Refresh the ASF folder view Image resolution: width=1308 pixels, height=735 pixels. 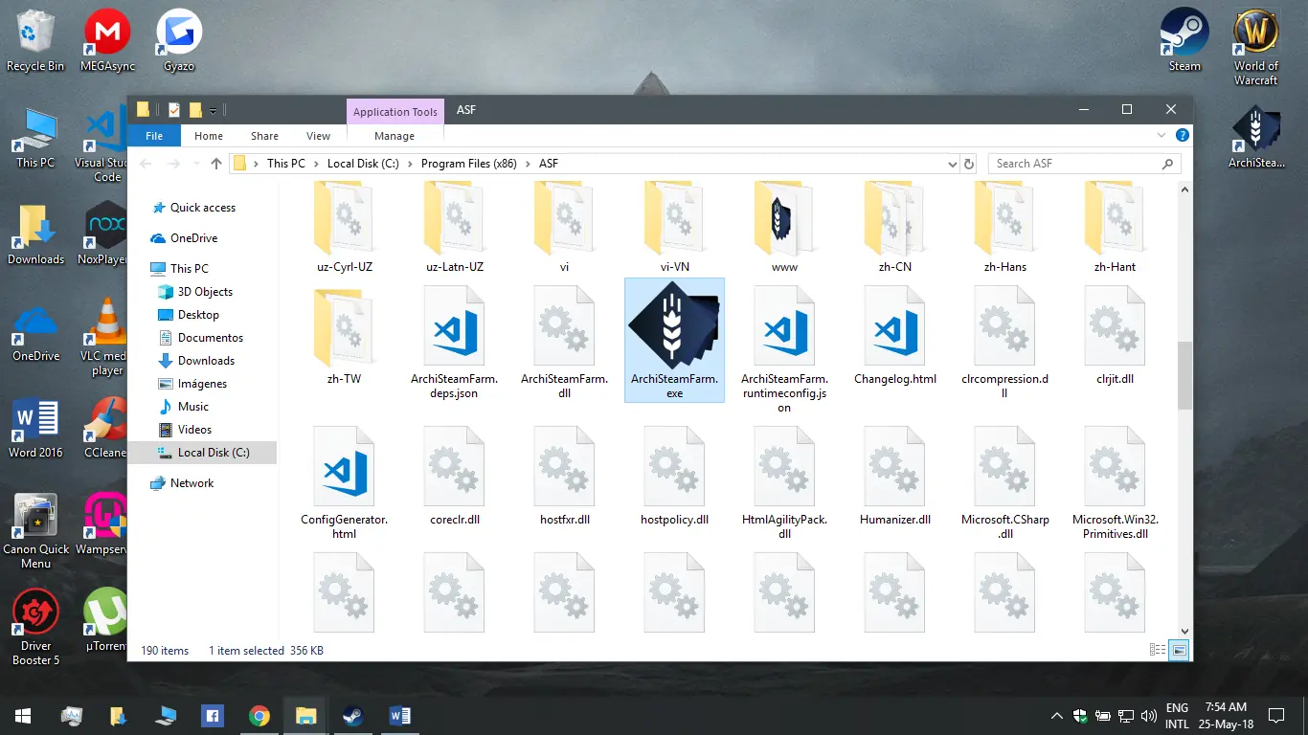[x=969, y=164]
